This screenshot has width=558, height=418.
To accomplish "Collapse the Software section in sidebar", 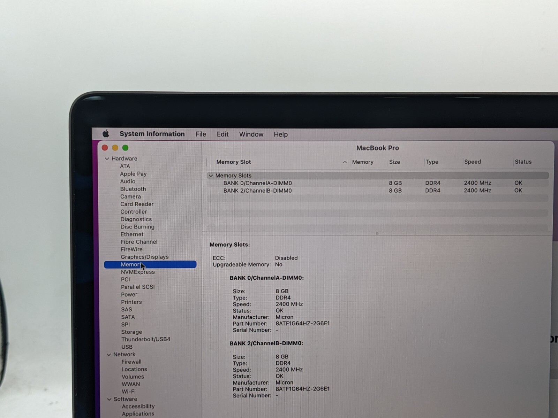I will pyautogui.click(x=109, y=399).
